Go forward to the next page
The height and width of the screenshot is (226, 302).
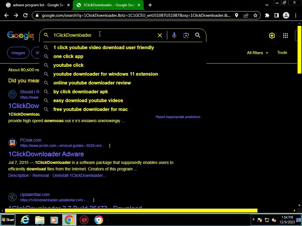point(16,15)
